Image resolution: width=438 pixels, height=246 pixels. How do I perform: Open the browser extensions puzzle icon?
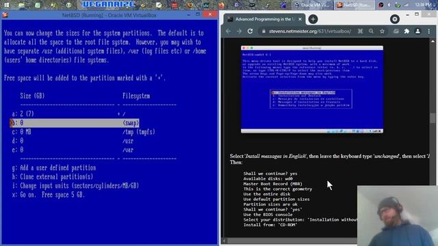pyautogui.click(x=407, y=31)
